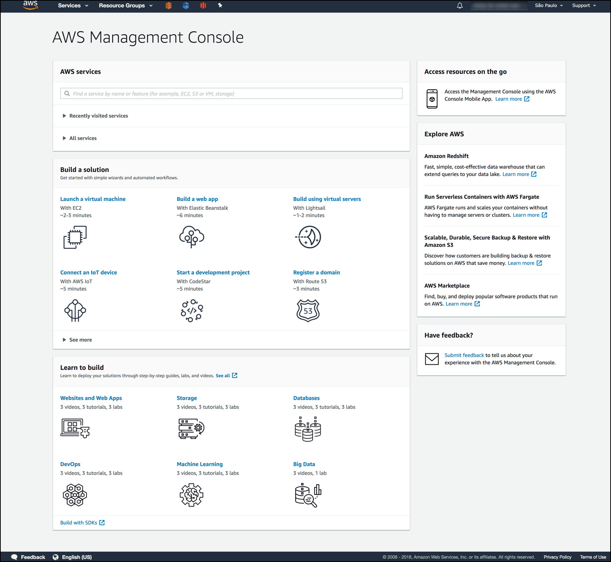
Task: Click the CodeStar development project icon
Action: 191,311
